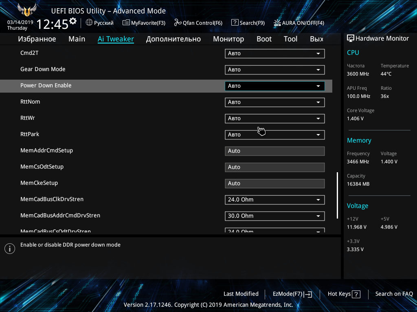Select the RttNom label

[30, 102]
